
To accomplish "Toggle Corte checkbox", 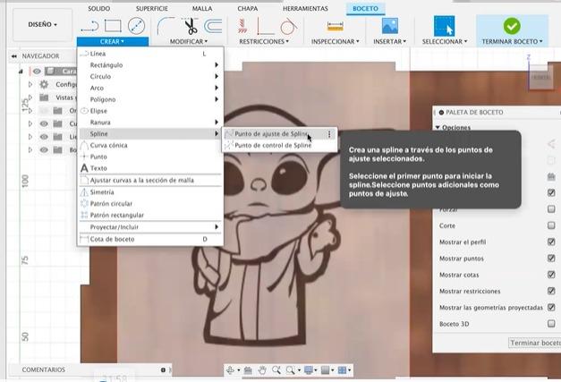I will point(551,225).
